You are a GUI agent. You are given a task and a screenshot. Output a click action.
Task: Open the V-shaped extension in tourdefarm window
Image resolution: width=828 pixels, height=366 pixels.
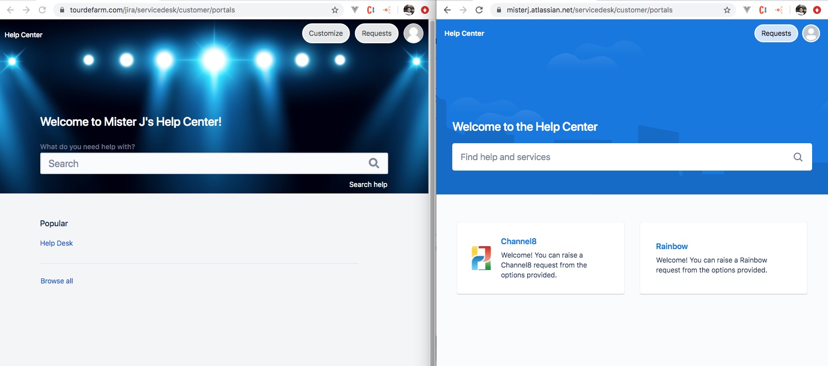coord(355,10)
